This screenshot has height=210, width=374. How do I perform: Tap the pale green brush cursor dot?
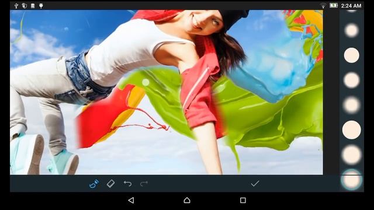tap(146, 82)
